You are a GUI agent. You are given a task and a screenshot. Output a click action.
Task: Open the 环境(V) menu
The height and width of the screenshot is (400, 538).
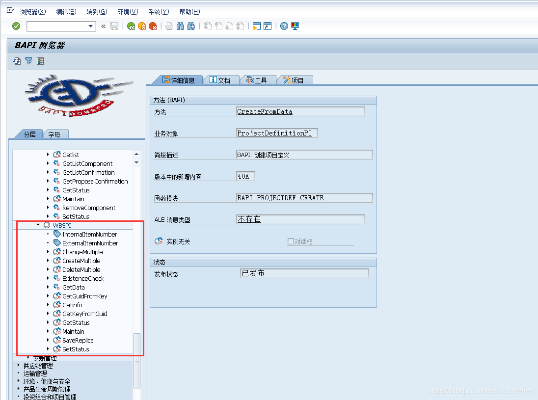[128, 12]
